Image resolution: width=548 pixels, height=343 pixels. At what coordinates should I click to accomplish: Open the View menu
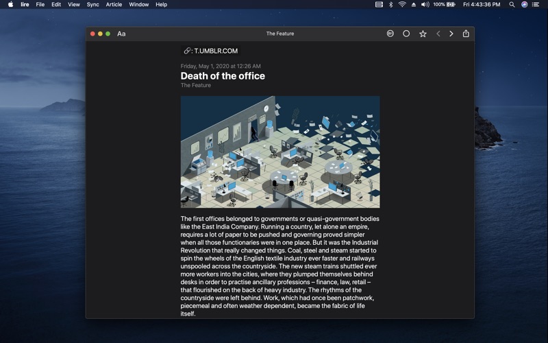tap(74, 5)
